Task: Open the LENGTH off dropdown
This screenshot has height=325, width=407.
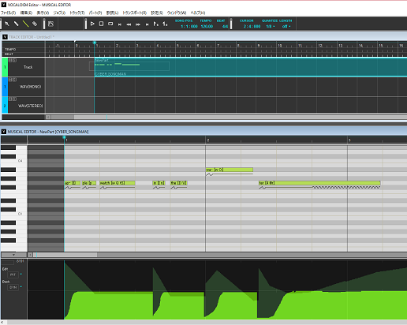Action: tap(286, 26)
